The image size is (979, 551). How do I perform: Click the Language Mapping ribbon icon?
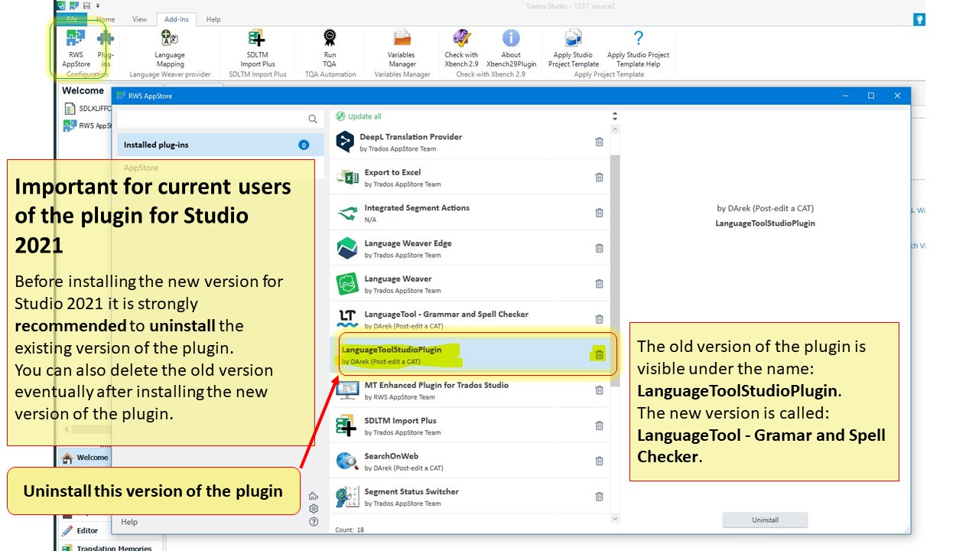pos(170,46)
